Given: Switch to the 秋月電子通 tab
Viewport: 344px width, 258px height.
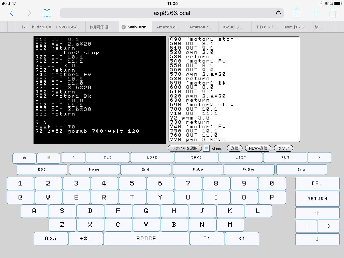Looking at the screenshot, I should (102, 27).
